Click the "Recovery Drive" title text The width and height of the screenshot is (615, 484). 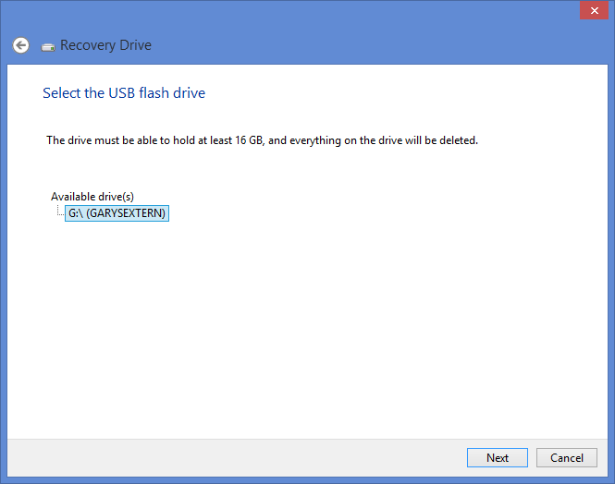(x=105, y=45)
